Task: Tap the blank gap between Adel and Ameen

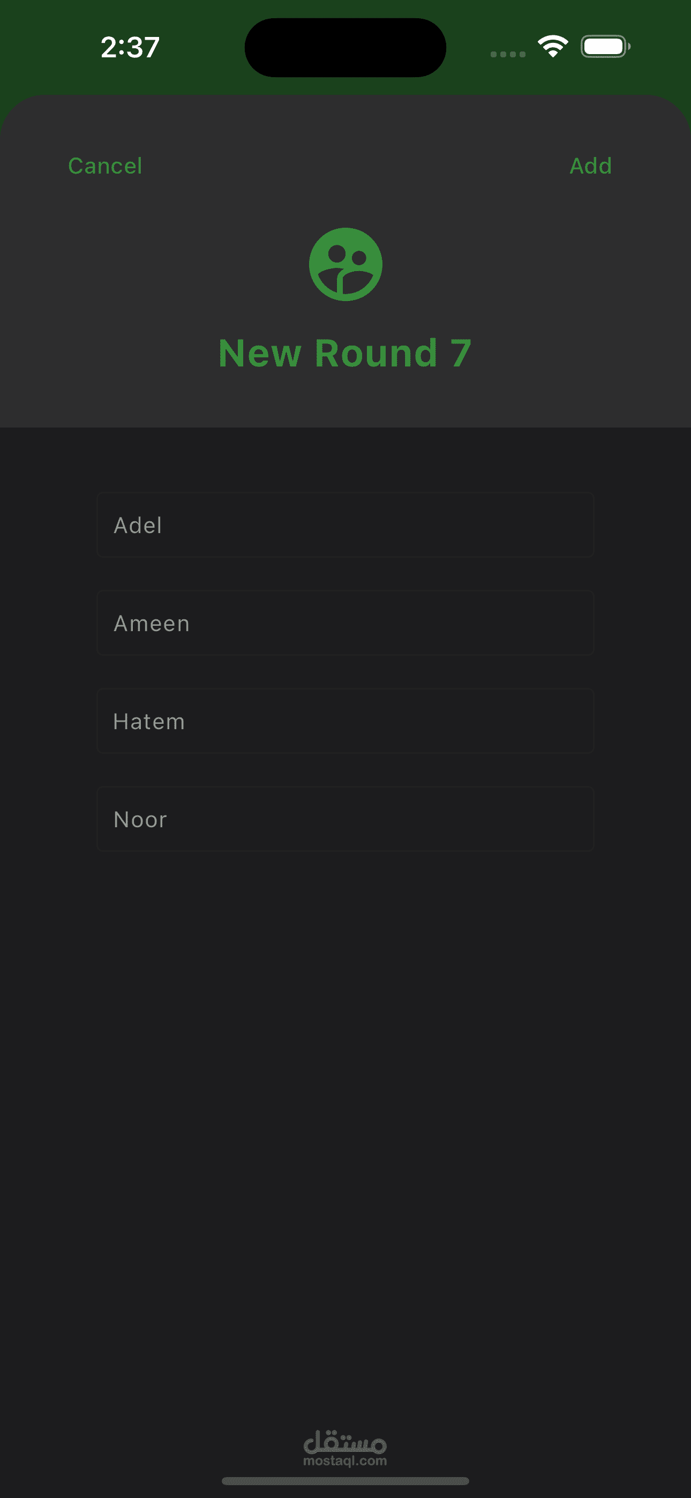Action: (x=345, y=574)
